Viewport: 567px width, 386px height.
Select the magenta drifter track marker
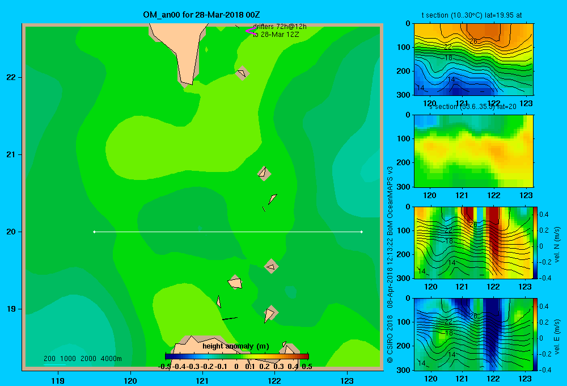tap(251, 31)
